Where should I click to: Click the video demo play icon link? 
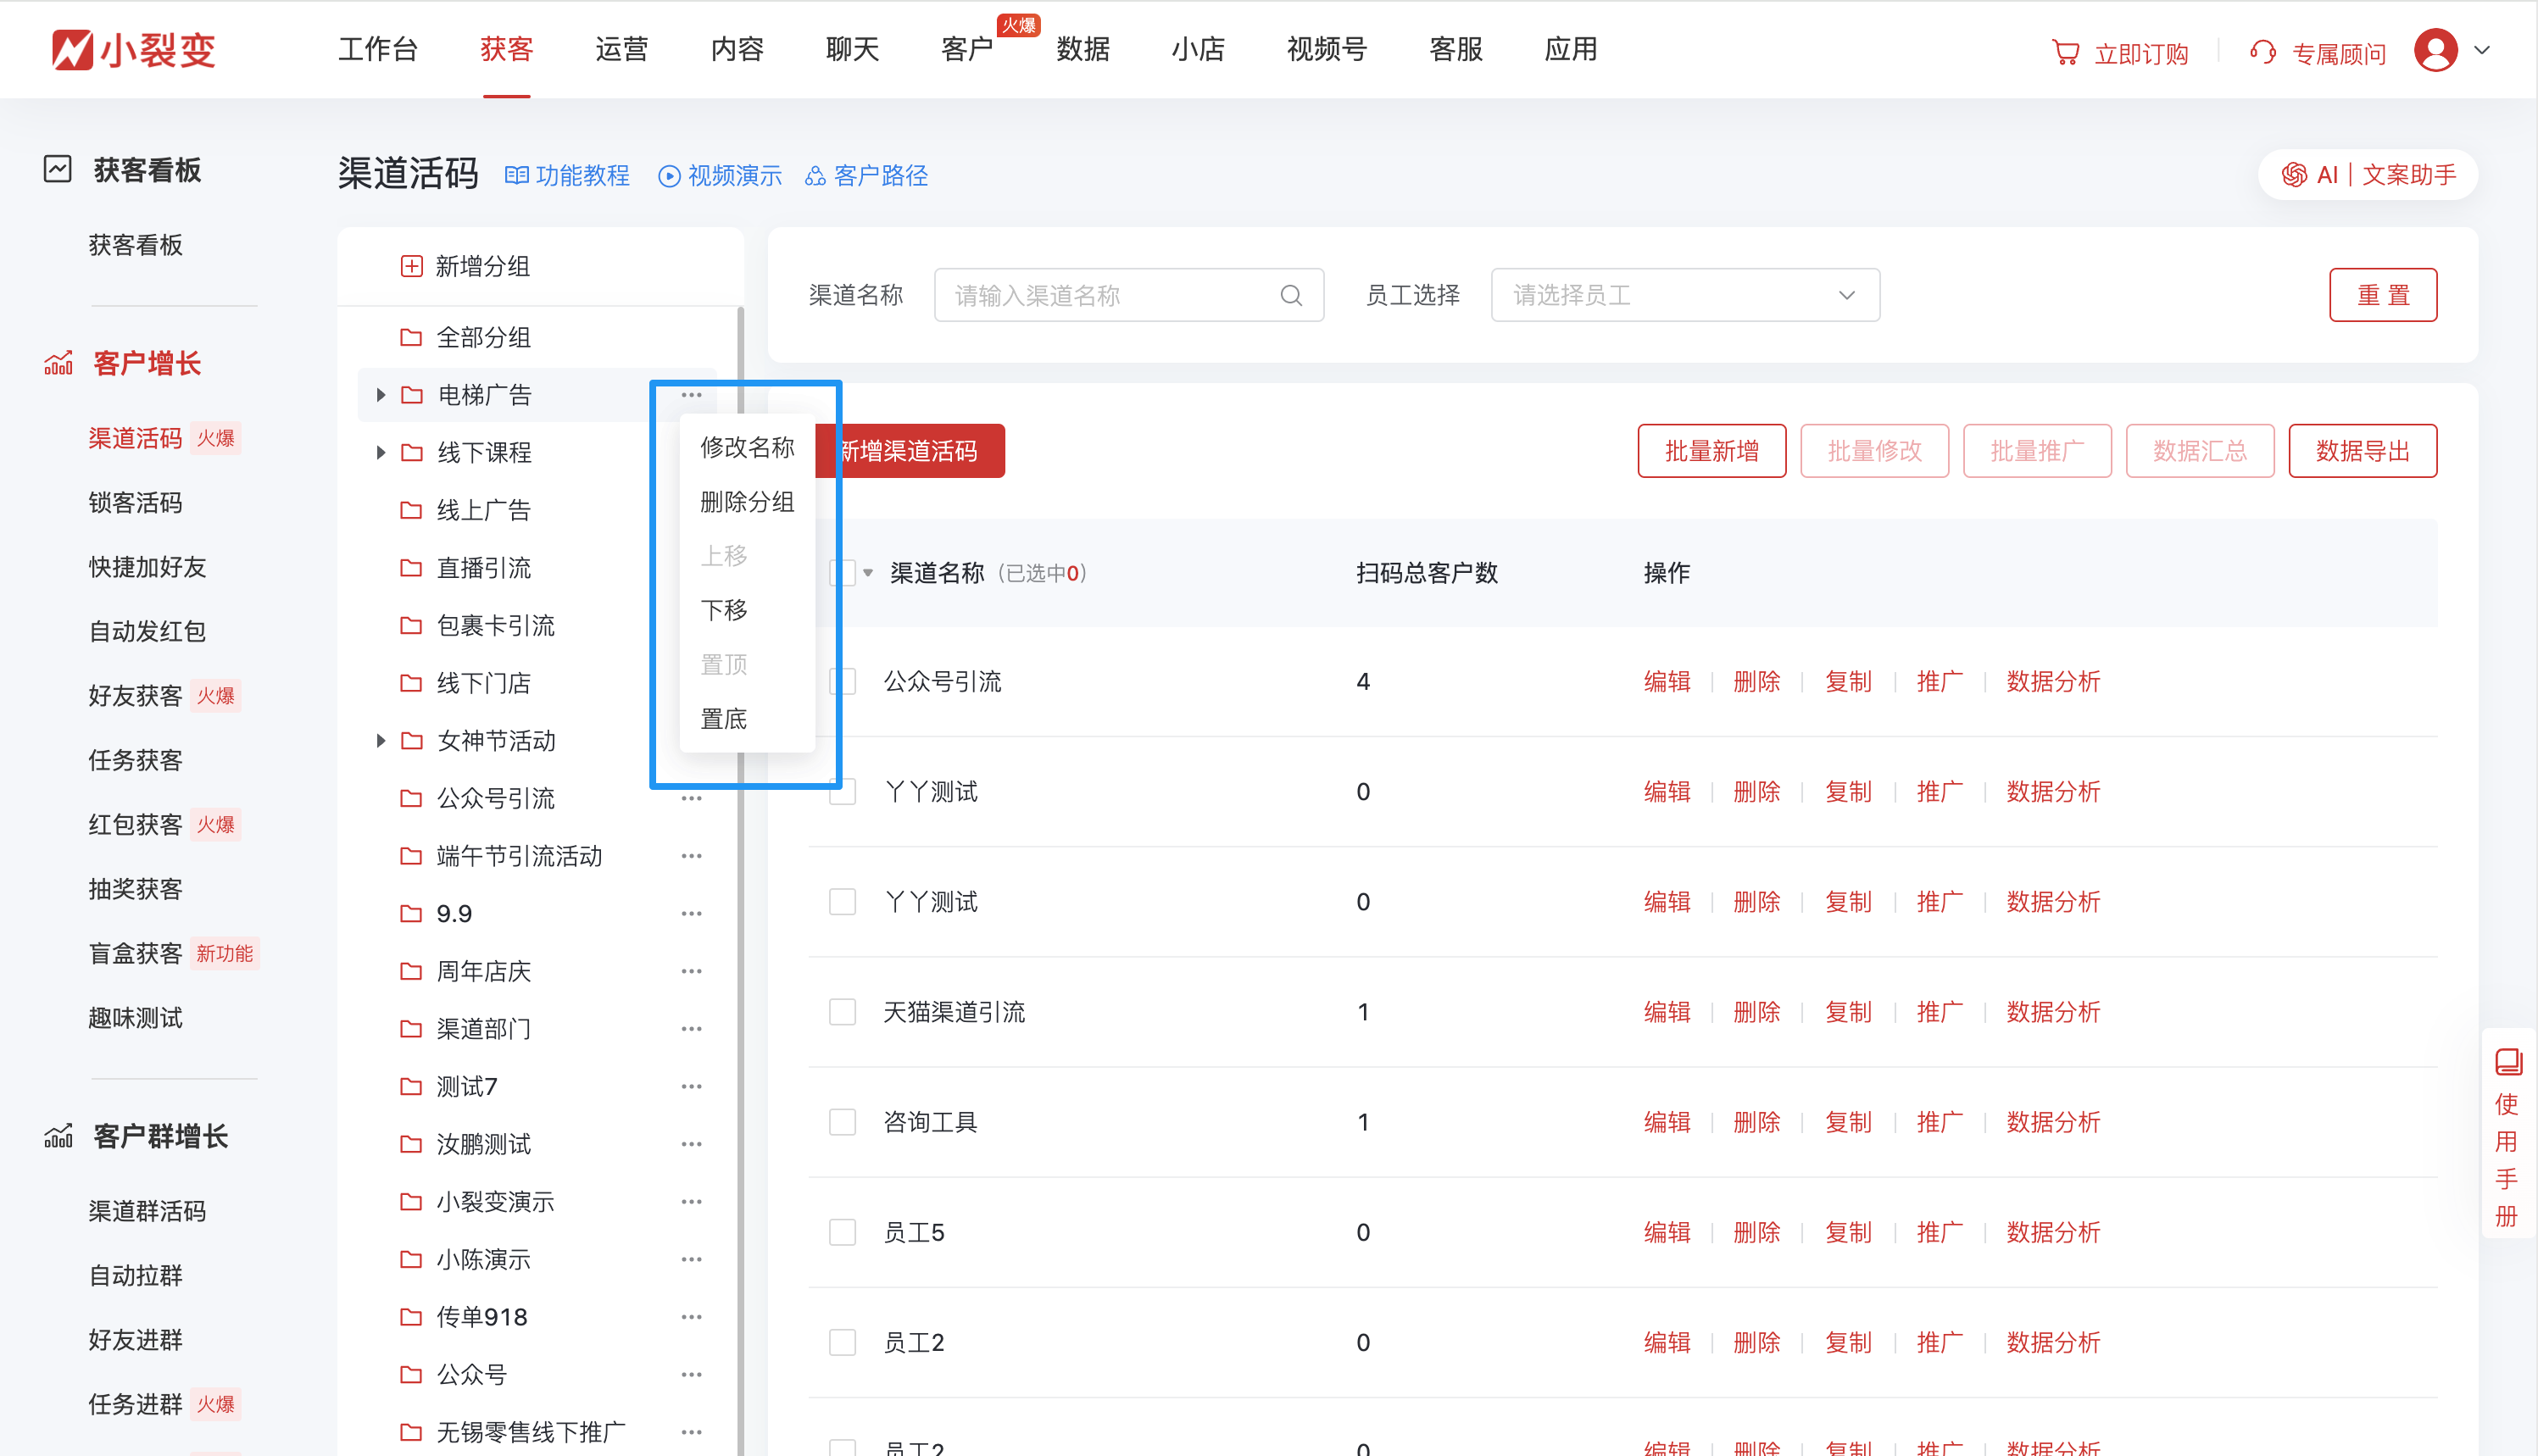click(669, 176)
